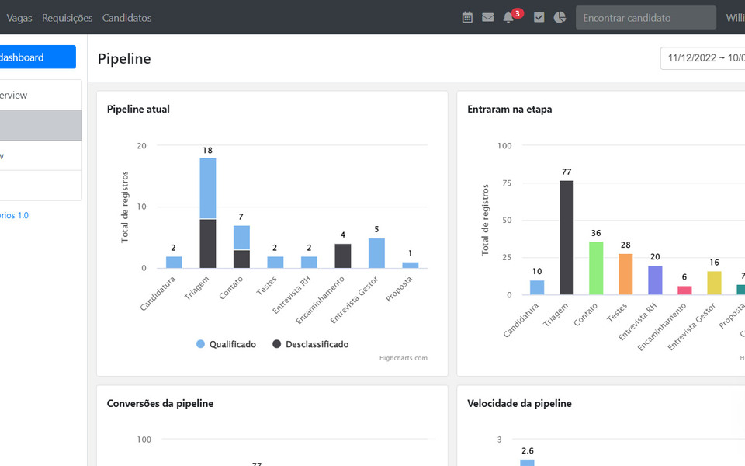Open the date range picker 11/12/2022
The image size is (745, 466).
(x=702, y=58)
